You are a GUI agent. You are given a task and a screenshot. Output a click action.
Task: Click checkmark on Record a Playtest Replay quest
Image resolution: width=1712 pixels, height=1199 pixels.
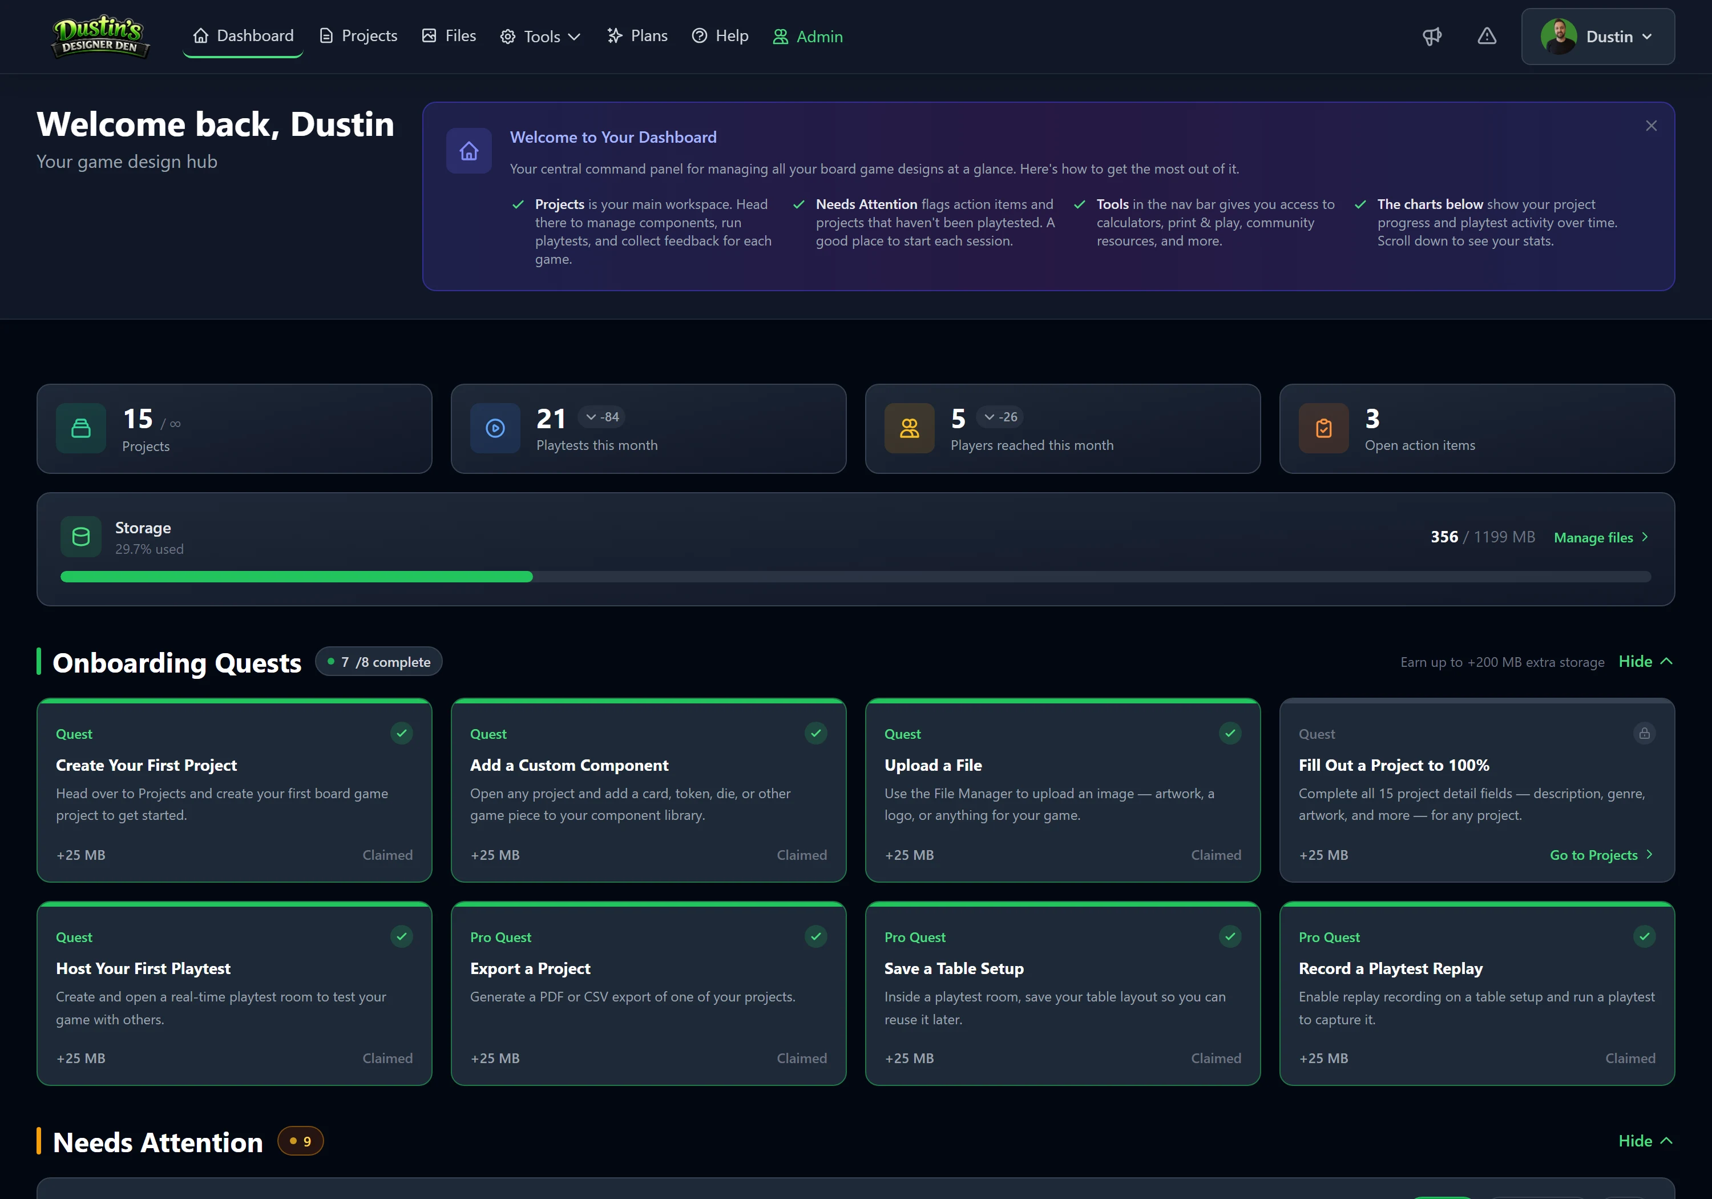pyautogui.click(x=1644, y=936)
